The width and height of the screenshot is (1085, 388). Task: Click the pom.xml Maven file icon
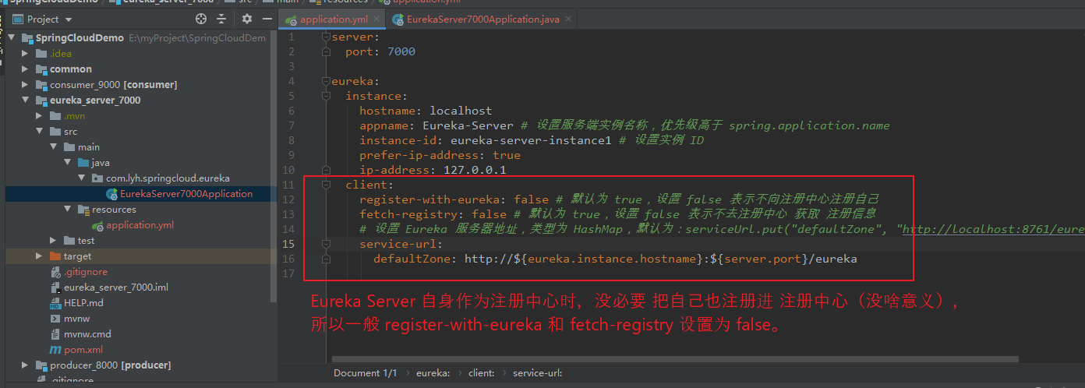(x=55, y=350)
